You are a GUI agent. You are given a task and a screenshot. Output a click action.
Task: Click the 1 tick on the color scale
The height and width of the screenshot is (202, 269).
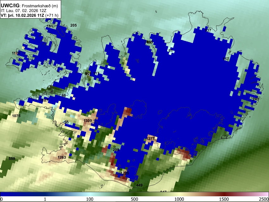point(45,199)
